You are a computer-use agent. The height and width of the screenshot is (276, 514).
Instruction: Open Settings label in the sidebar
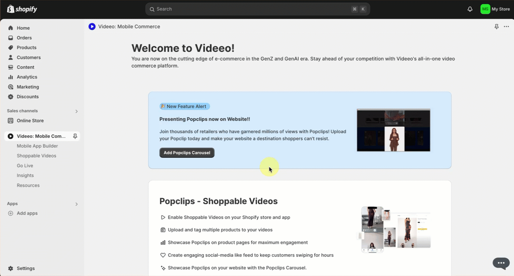click(x=26, y=269)
